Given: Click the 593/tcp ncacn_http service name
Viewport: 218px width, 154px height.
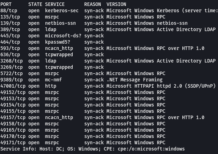Looking at the screenshot, I should coord(59,49).
